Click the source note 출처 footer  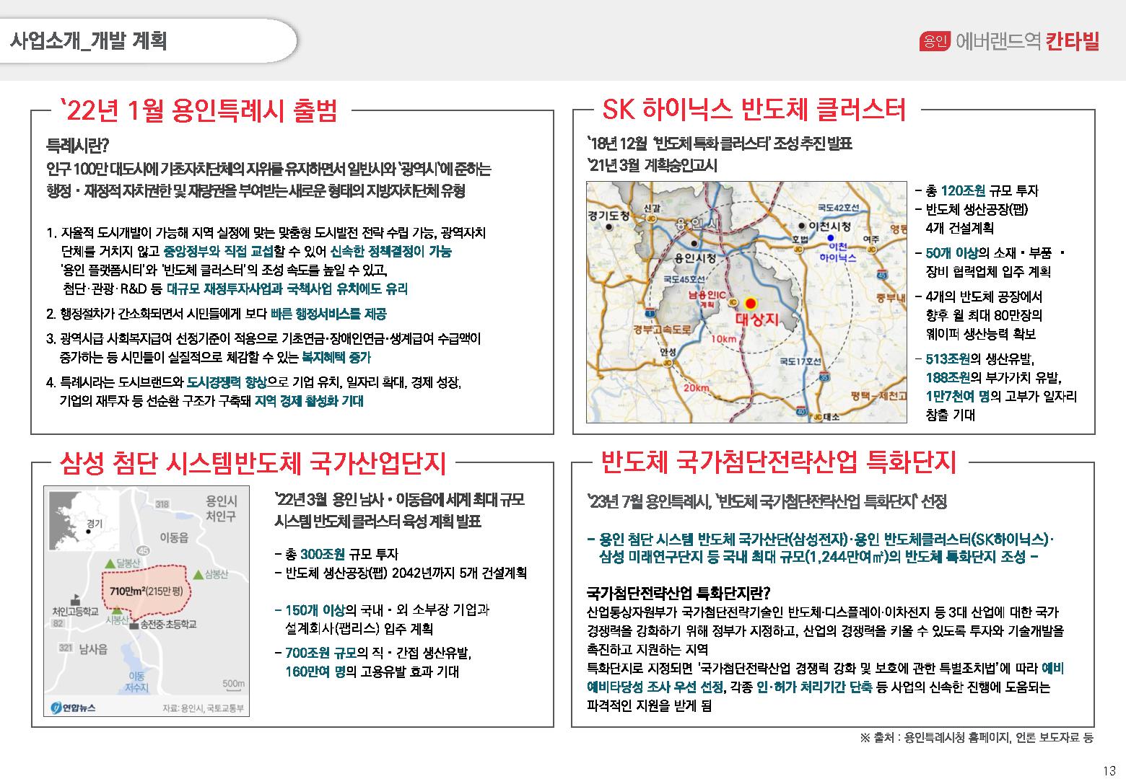point(977,738)
